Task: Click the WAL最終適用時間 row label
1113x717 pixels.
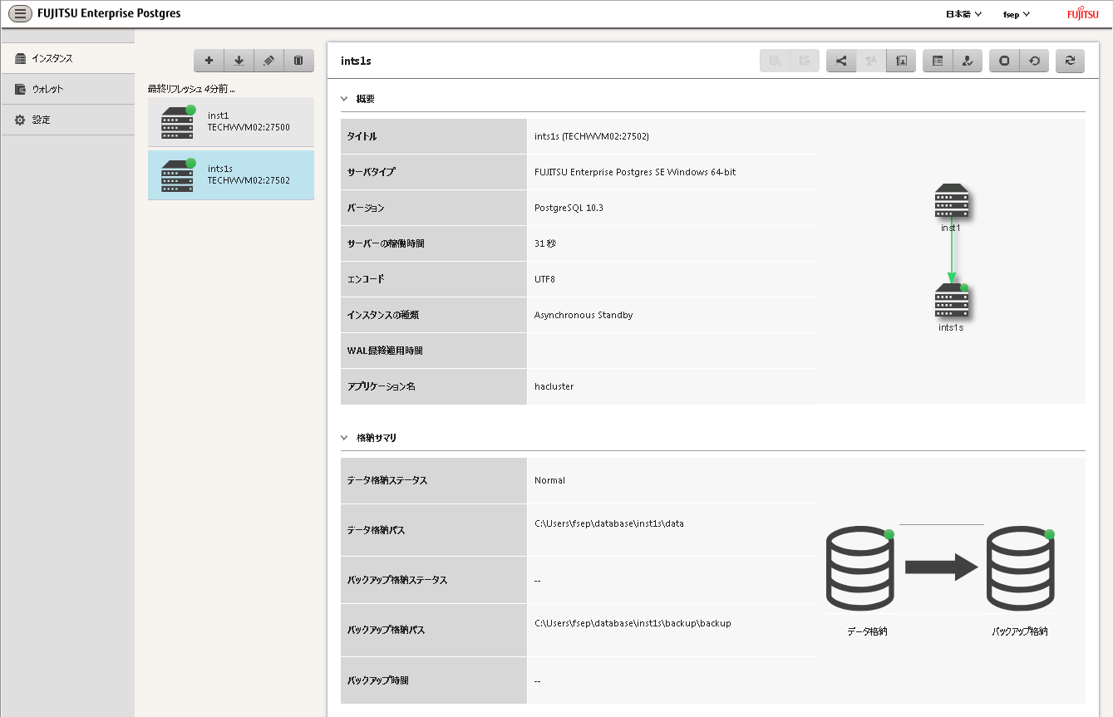Action: click(x=385, y=351)
